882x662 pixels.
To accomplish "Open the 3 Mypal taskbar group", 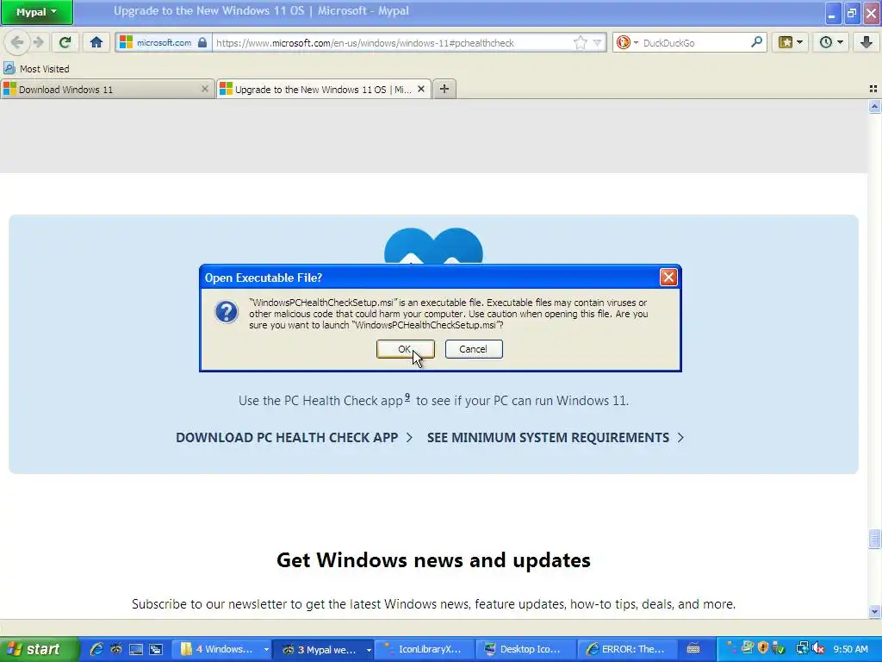I will (324, 649).
